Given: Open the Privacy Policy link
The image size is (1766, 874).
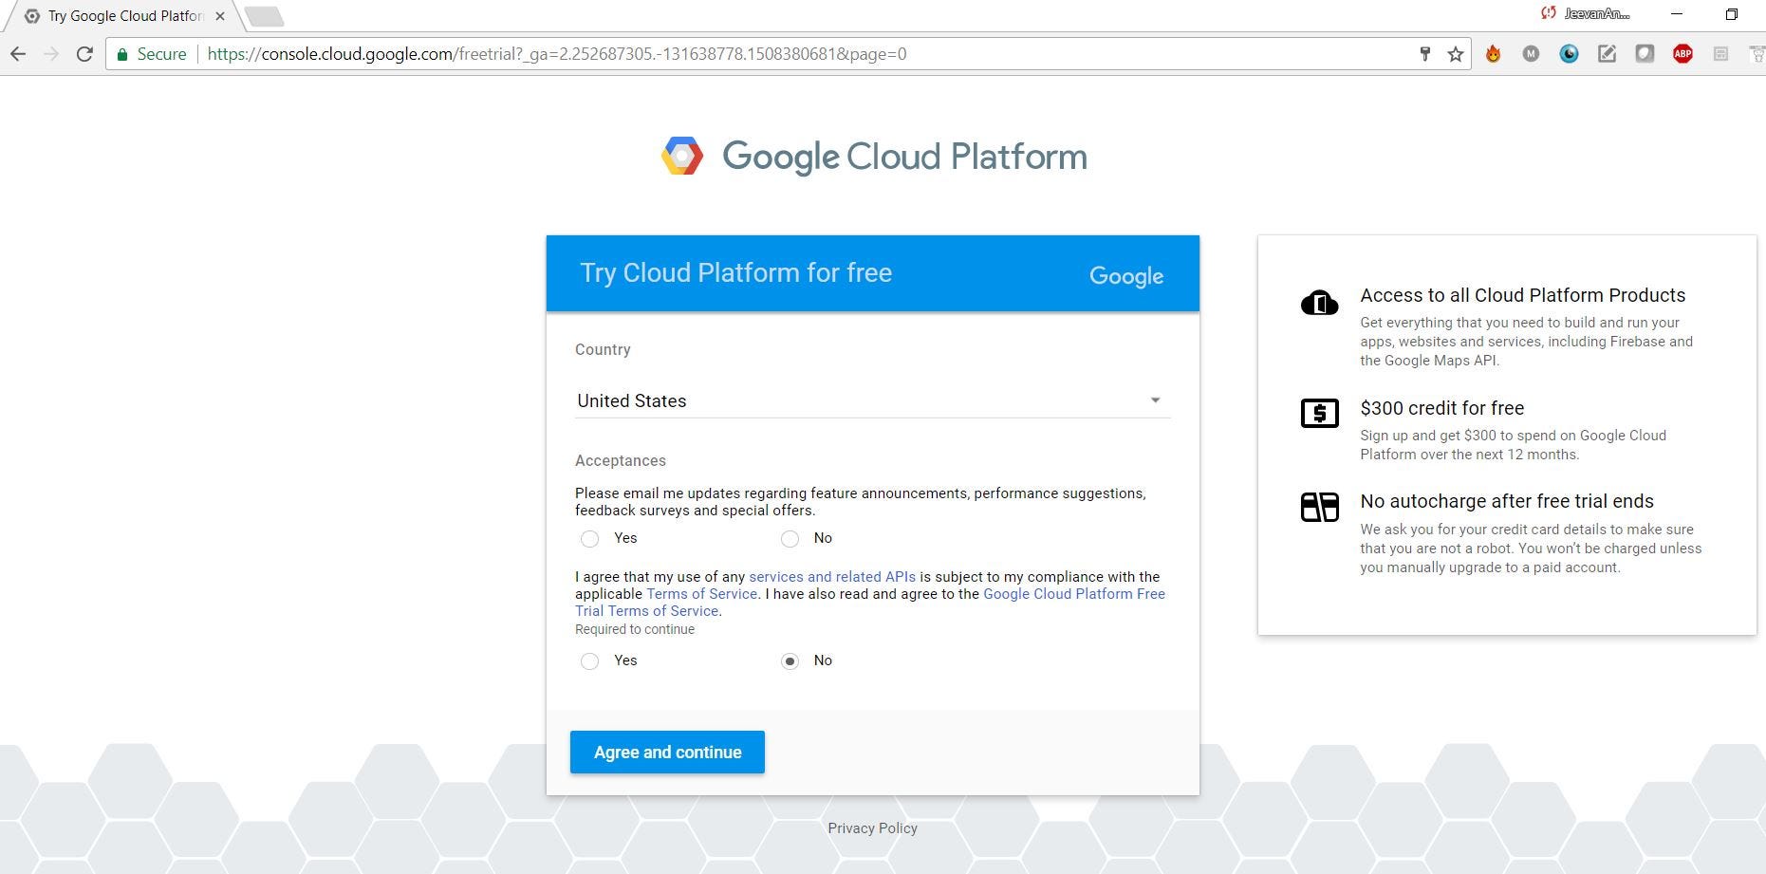Looking at the screenshot, I should pos(872,828).
